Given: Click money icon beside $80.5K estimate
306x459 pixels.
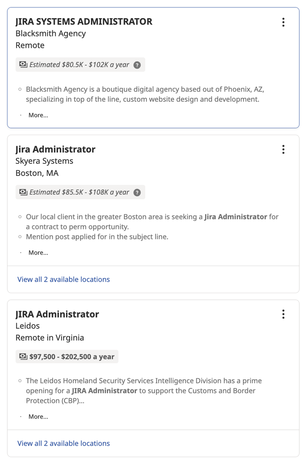Looking at the screenshot, I should (x=23, y=65).
